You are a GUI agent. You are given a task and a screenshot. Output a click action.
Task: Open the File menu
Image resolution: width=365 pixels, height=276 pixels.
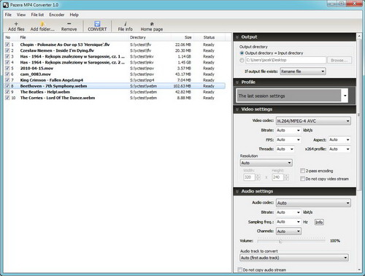(x=8, y=15)
